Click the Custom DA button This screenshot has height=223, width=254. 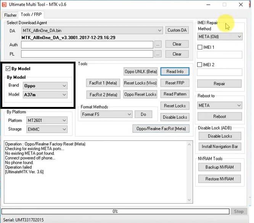tap(177, 30)
